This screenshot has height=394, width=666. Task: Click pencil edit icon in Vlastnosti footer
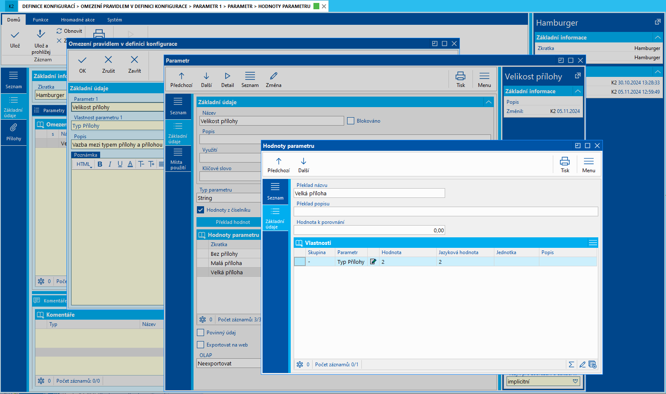click(x=582, y=365)
